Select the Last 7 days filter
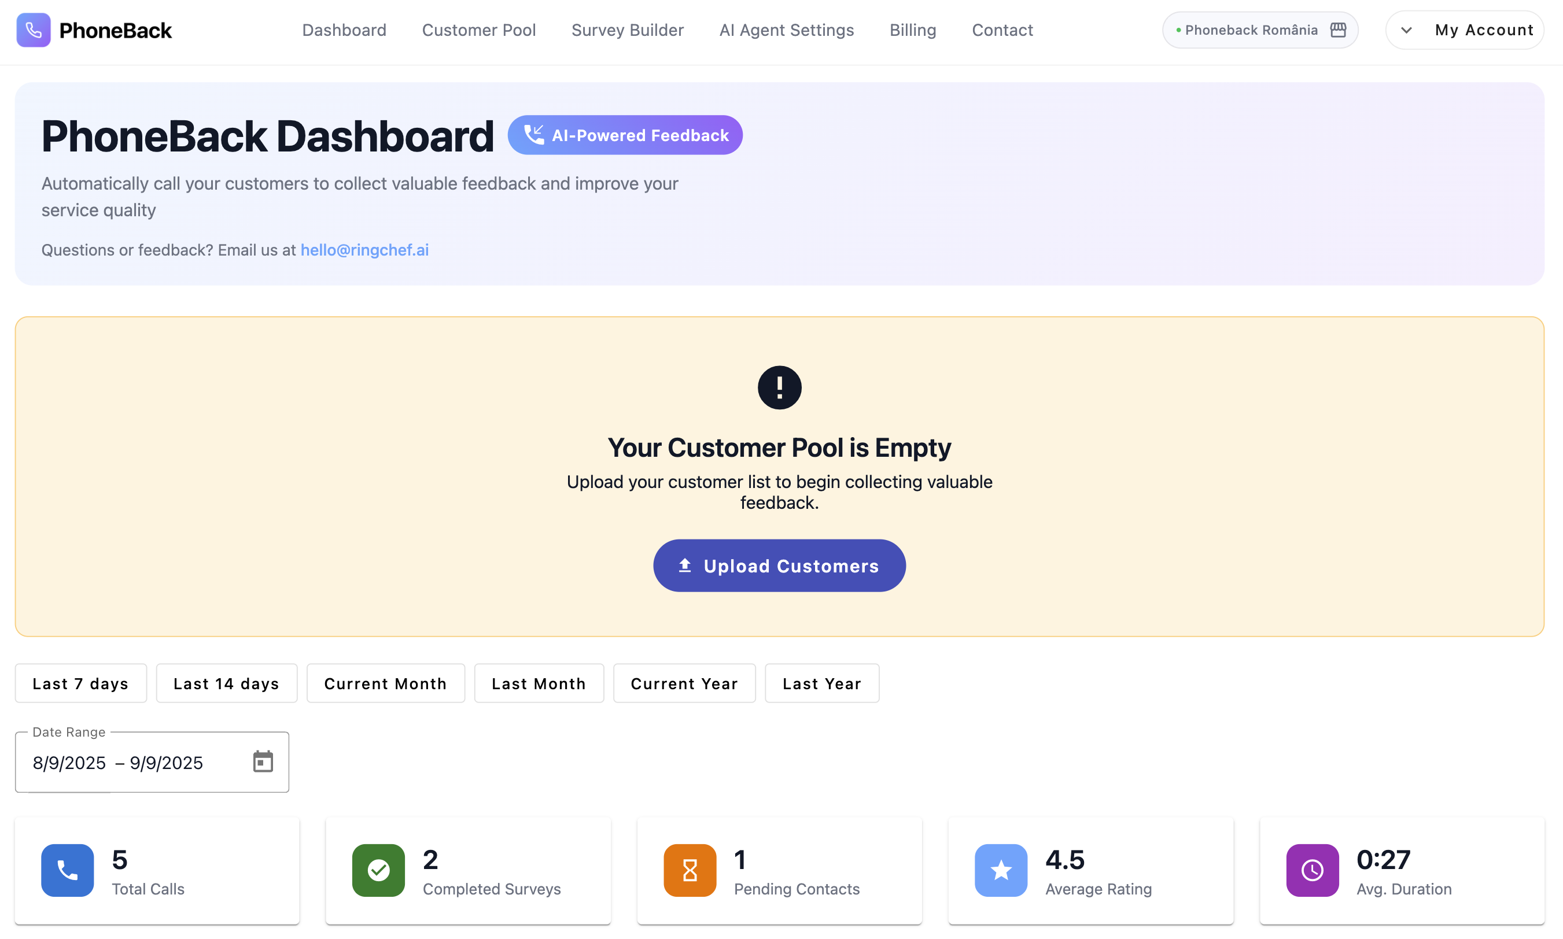 tap(80, 683)
